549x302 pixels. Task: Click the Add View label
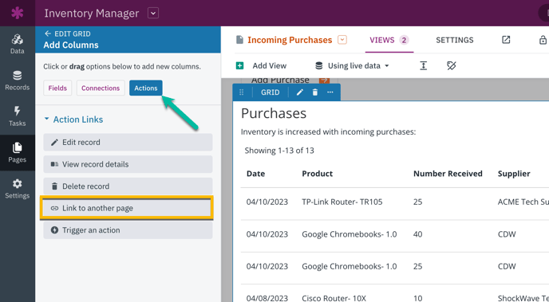(269, 65)
